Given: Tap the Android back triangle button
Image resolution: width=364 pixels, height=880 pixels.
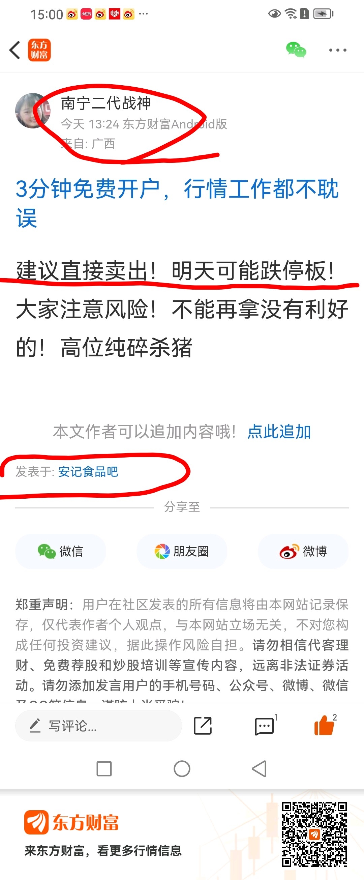Looking at the screenshot, I should click(x=259, y=769).
